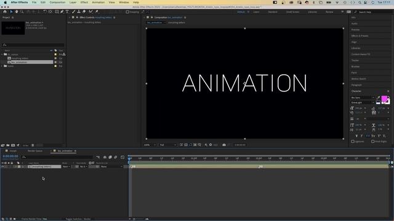The height and width of the screenshot is (221, 394).
Task: Enable the Hindi Digits checkbox
Action: [x=373, y=141]
